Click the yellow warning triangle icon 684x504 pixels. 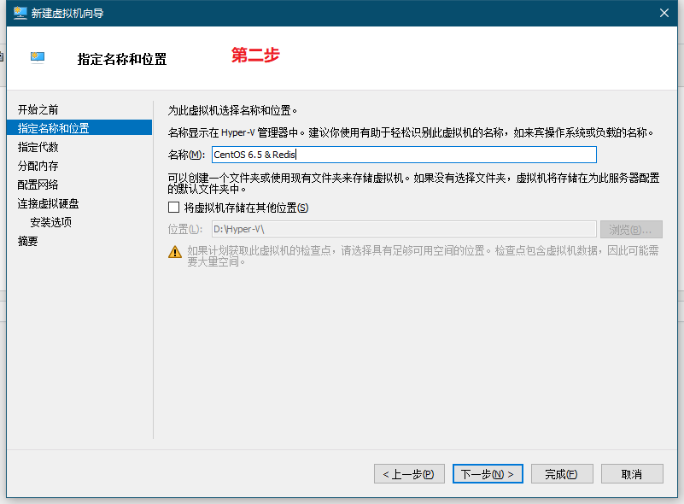(x=175, y=252)
